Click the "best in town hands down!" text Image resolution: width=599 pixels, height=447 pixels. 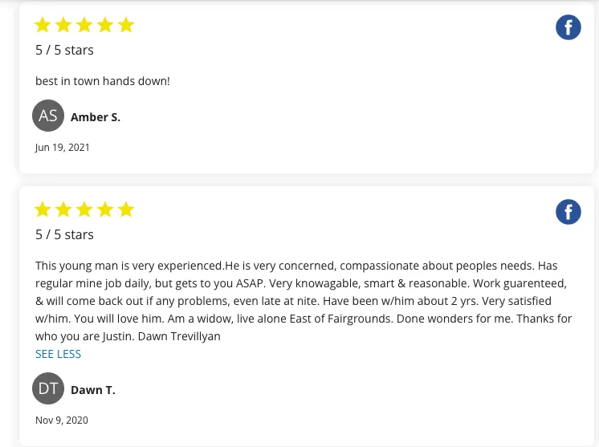103,81
